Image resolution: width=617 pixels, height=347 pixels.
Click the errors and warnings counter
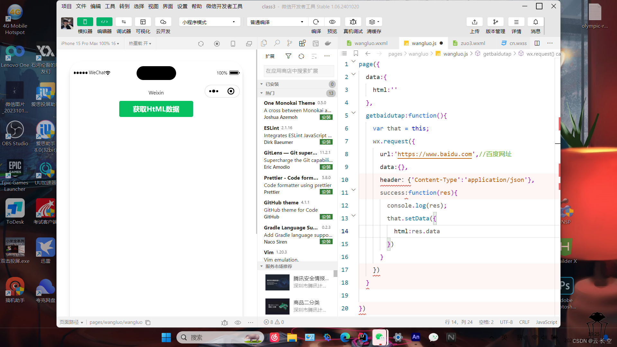274,322
